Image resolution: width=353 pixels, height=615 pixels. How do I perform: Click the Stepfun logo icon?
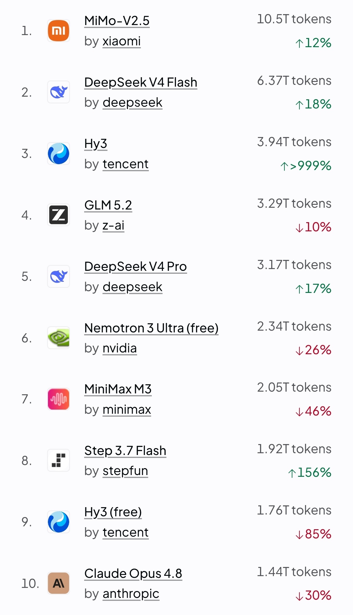59,460
